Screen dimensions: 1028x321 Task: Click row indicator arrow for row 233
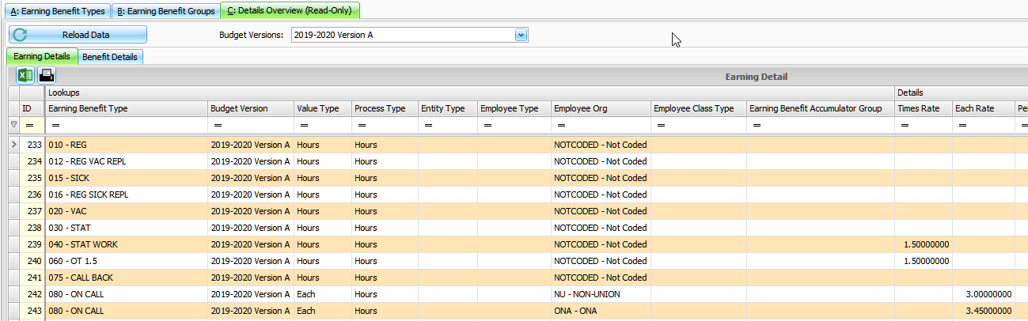click(x=13, y=145)
